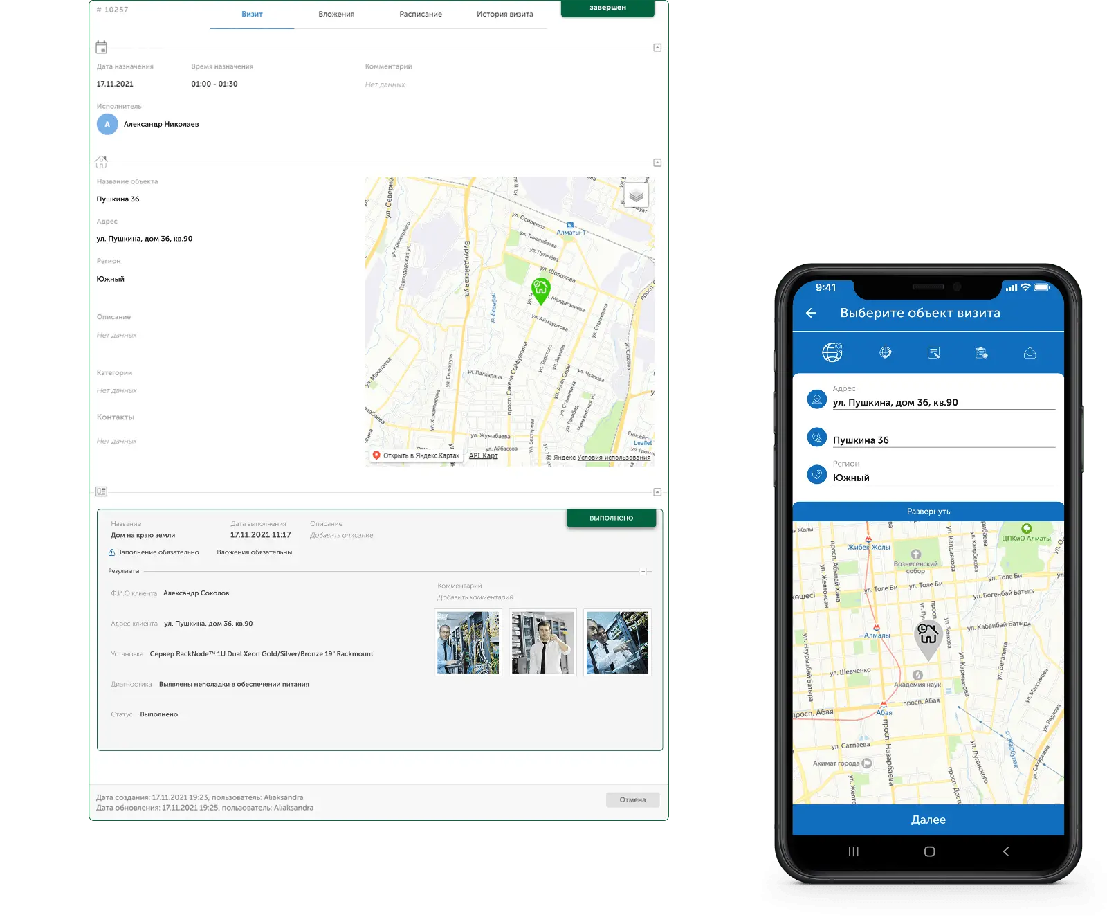The image size is (1107, 922).
Task: Open the notes/document icon in mobile toolbar
Action: [x=933, y=352]
